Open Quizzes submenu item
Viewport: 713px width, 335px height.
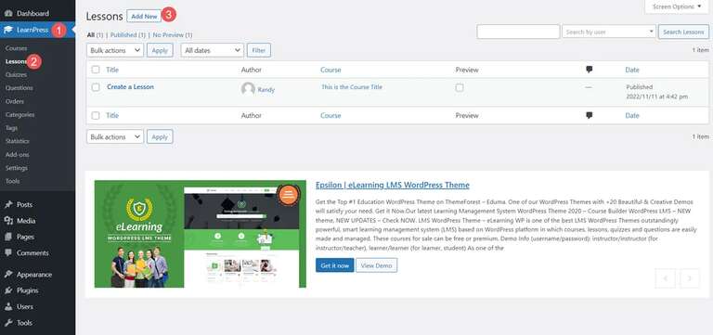click(x=17, y=74)
